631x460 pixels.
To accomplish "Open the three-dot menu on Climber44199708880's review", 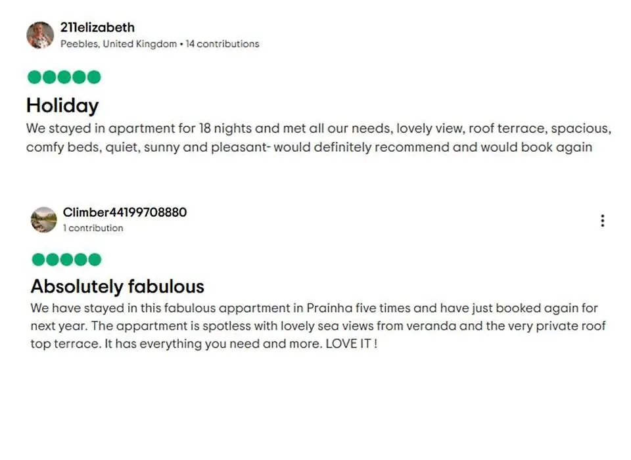I will (602, 221).
